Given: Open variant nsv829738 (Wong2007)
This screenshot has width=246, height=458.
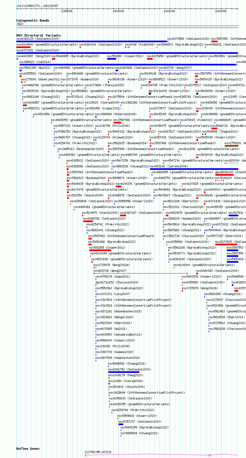Looking at the screenshot, I should tap(110, 271).
